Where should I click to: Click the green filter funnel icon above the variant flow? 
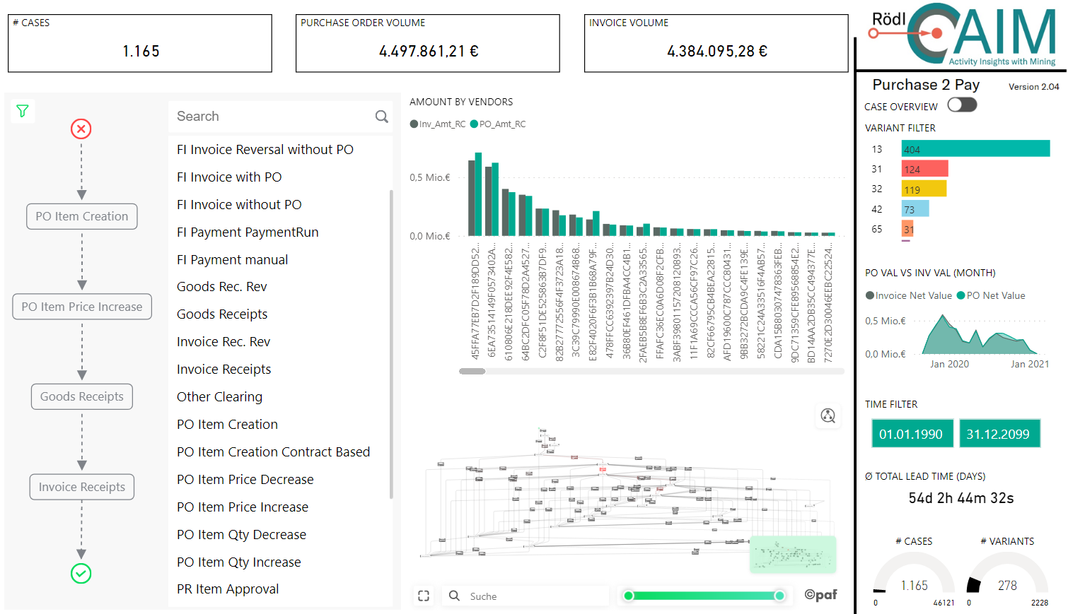point(22,111)
